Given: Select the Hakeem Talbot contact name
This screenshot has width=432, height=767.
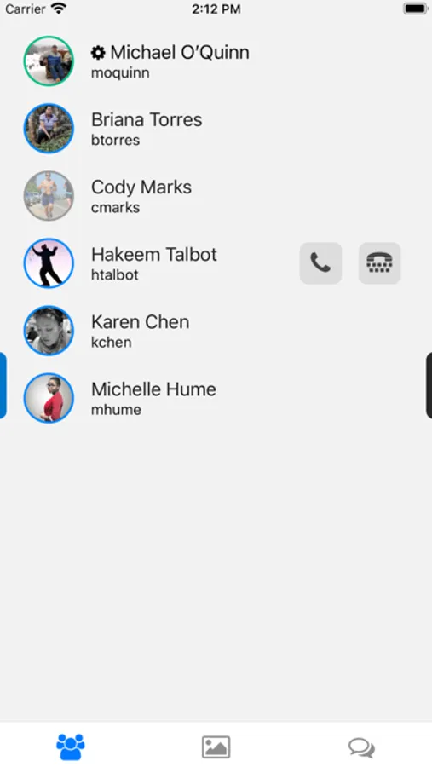Looking at the screenshot, I should [154, 255].
